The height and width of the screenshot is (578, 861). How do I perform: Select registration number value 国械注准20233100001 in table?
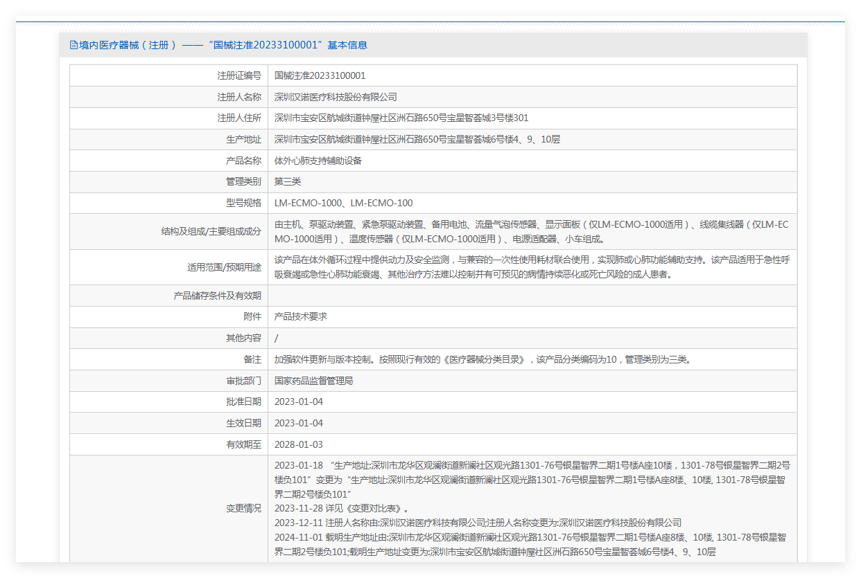(x=320, y=75)
